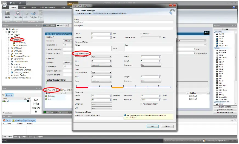Select DDU10 device in the Project tree

point(15,32)
